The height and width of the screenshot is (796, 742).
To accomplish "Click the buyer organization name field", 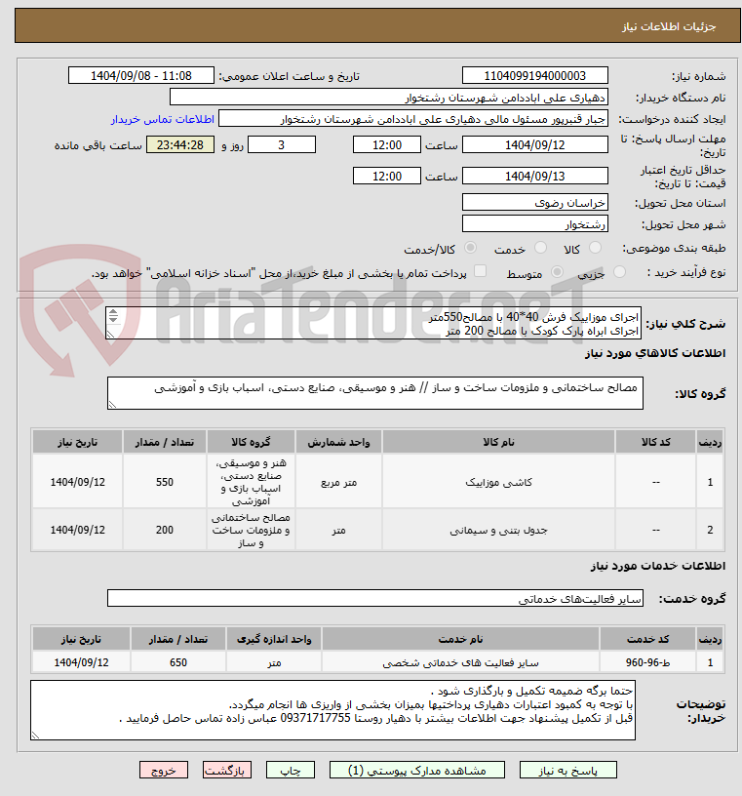I will (389, 98).
